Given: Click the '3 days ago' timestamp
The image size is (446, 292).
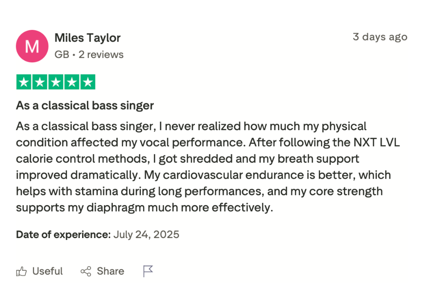Looking at the screenshot, I should pyautogui.click(x=380, y=37).
